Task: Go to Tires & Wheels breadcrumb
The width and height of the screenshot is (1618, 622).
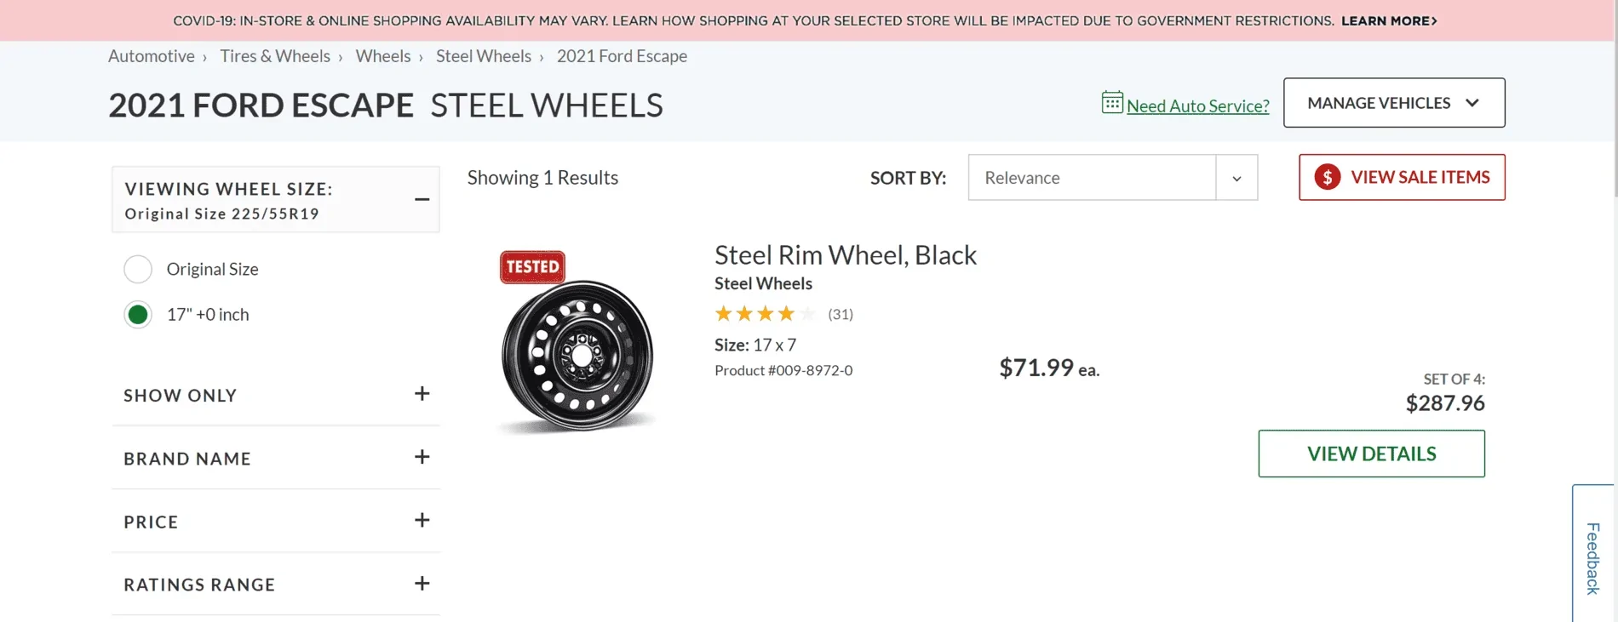Action: (x=274, y=55)
